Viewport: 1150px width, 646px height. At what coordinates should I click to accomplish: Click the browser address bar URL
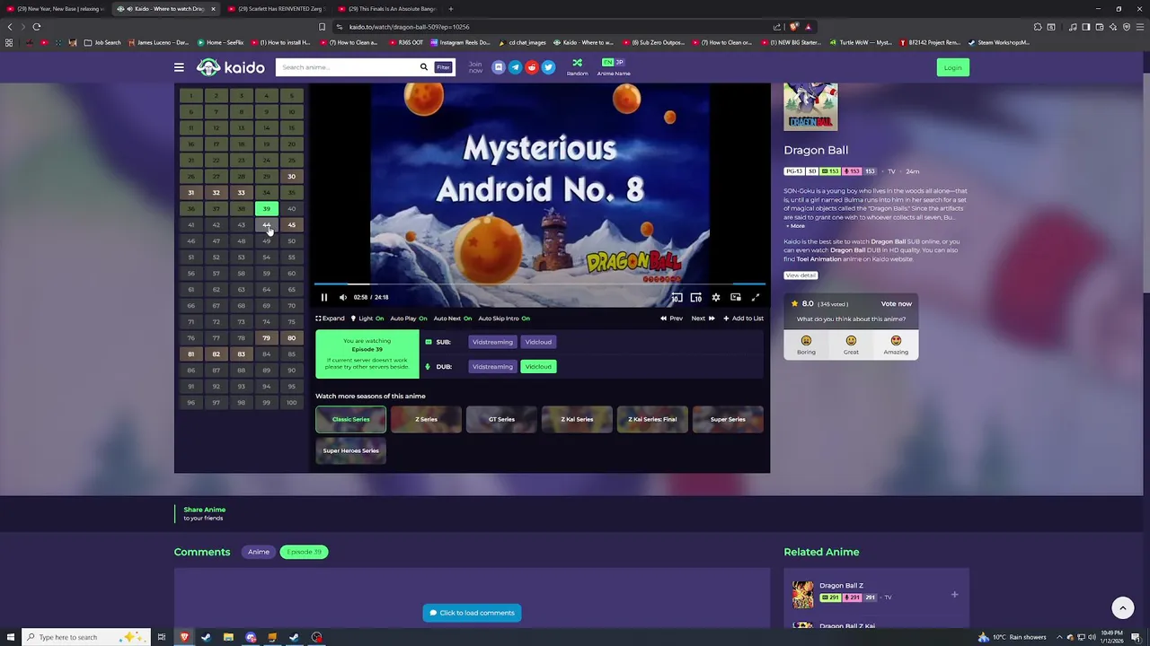[x=409, y=27]
